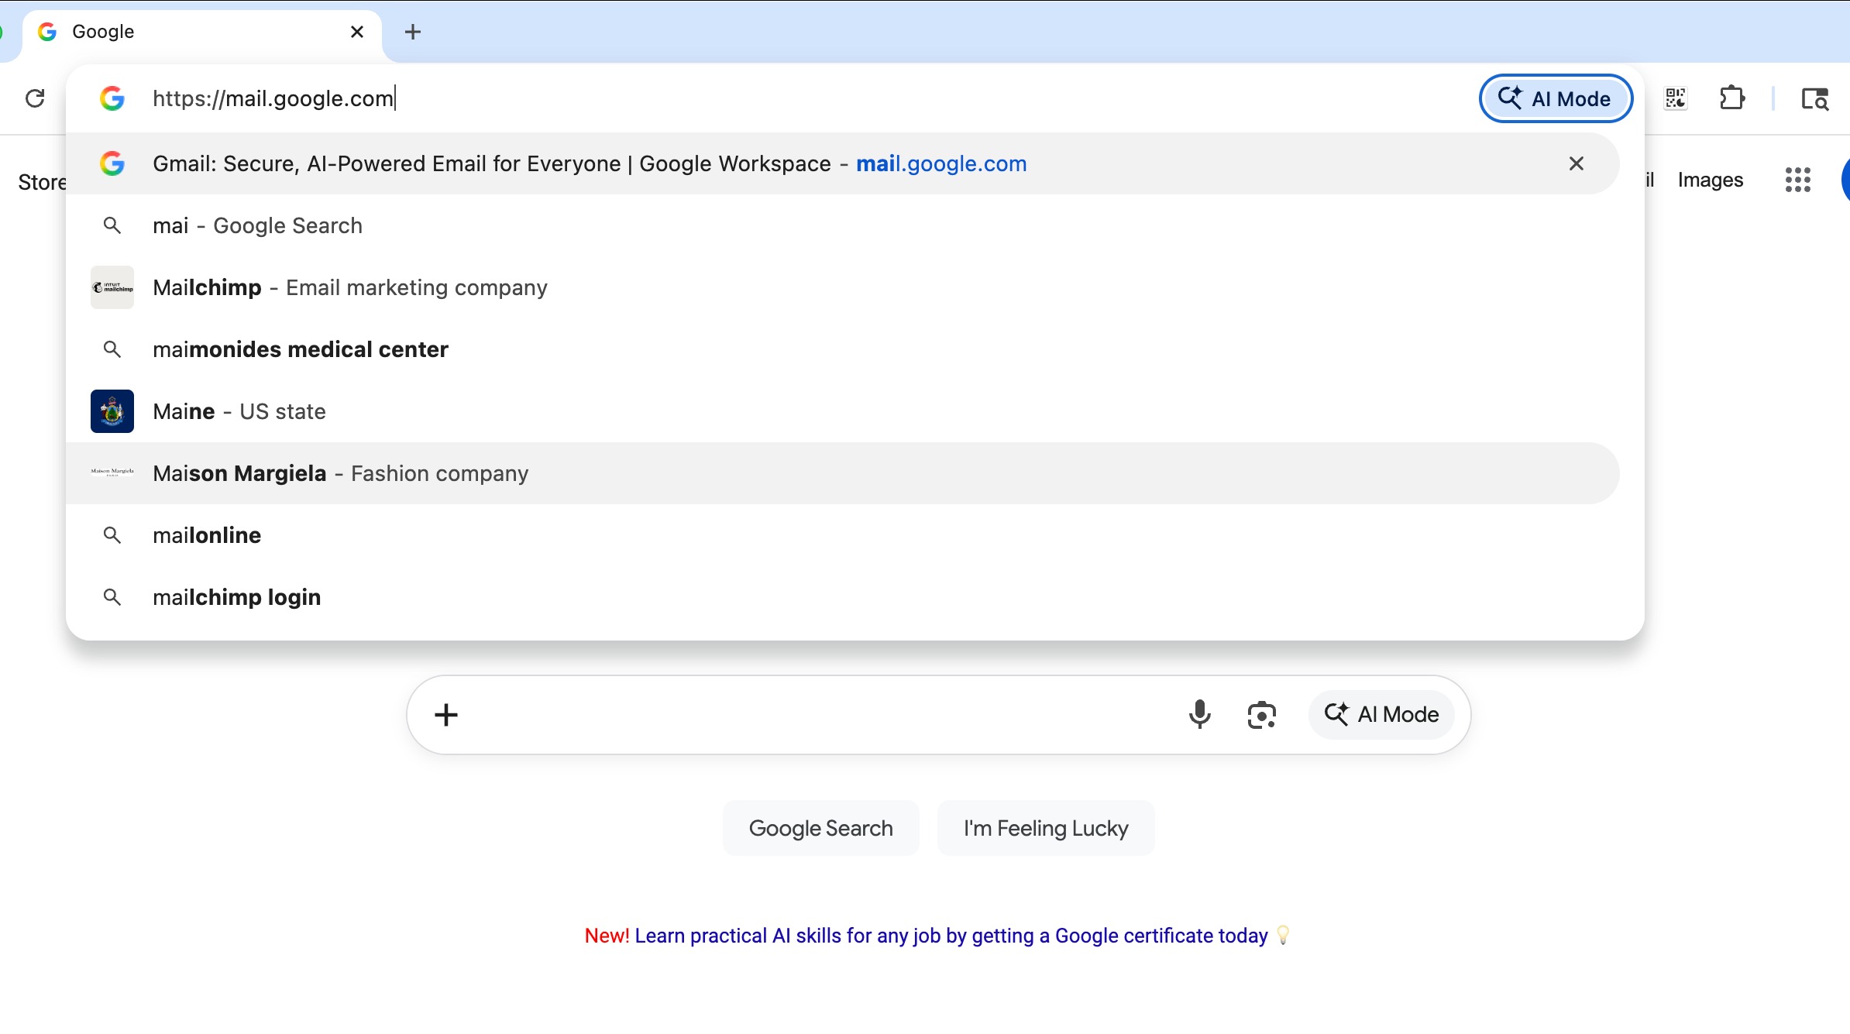Search by image with the camera lens icon
Viewport: 1850px width, 1034px height.
(1262, 715)
